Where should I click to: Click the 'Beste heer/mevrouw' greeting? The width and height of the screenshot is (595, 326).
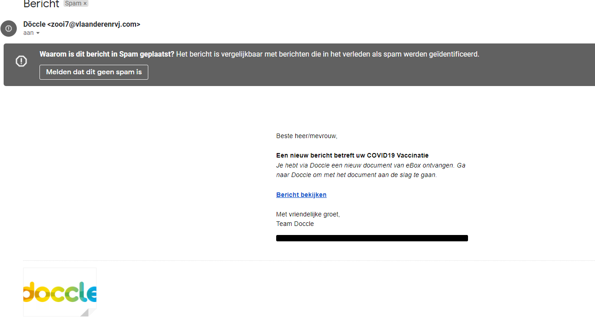tap(307, 136)
